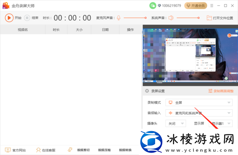The image size is (238, 155).
Task: Expand the 音频输入 audio input dropdown
Action: pos(199,113)
